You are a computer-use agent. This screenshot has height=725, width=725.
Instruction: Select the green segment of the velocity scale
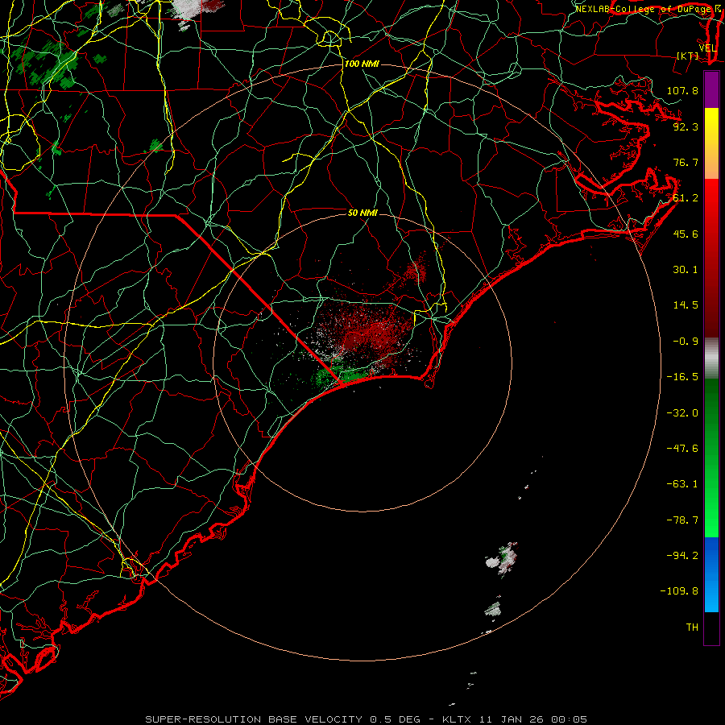tap(711, 458)
